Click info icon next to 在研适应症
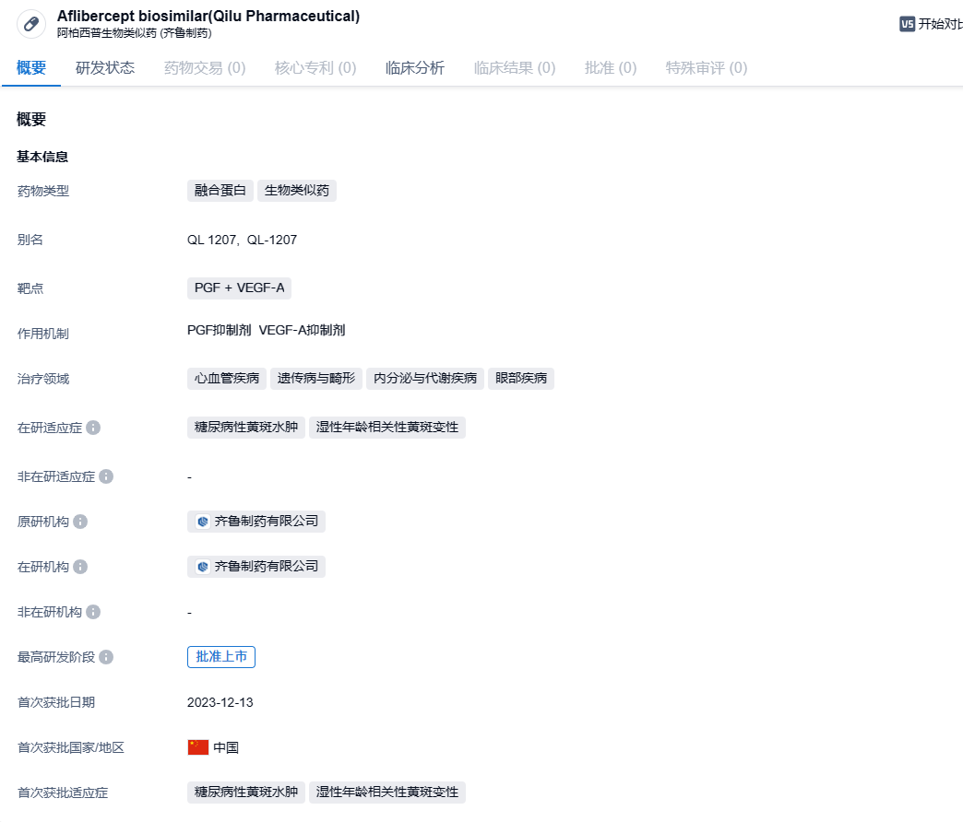The width and height of the screenshot is (963, 822). coord(93,428)
